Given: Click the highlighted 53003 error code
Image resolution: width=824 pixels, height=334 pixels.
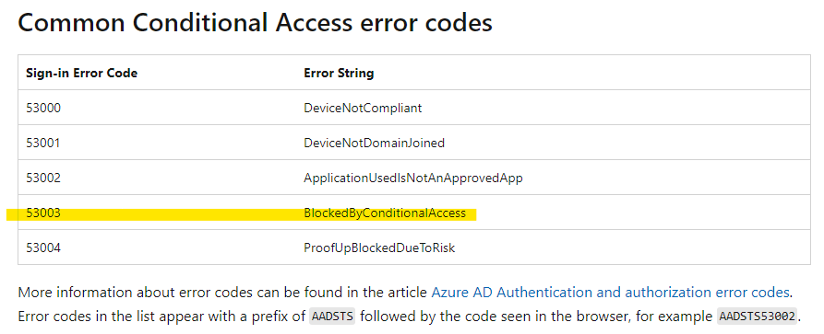Looking at the screenshot, I should (x=43, y=213).
